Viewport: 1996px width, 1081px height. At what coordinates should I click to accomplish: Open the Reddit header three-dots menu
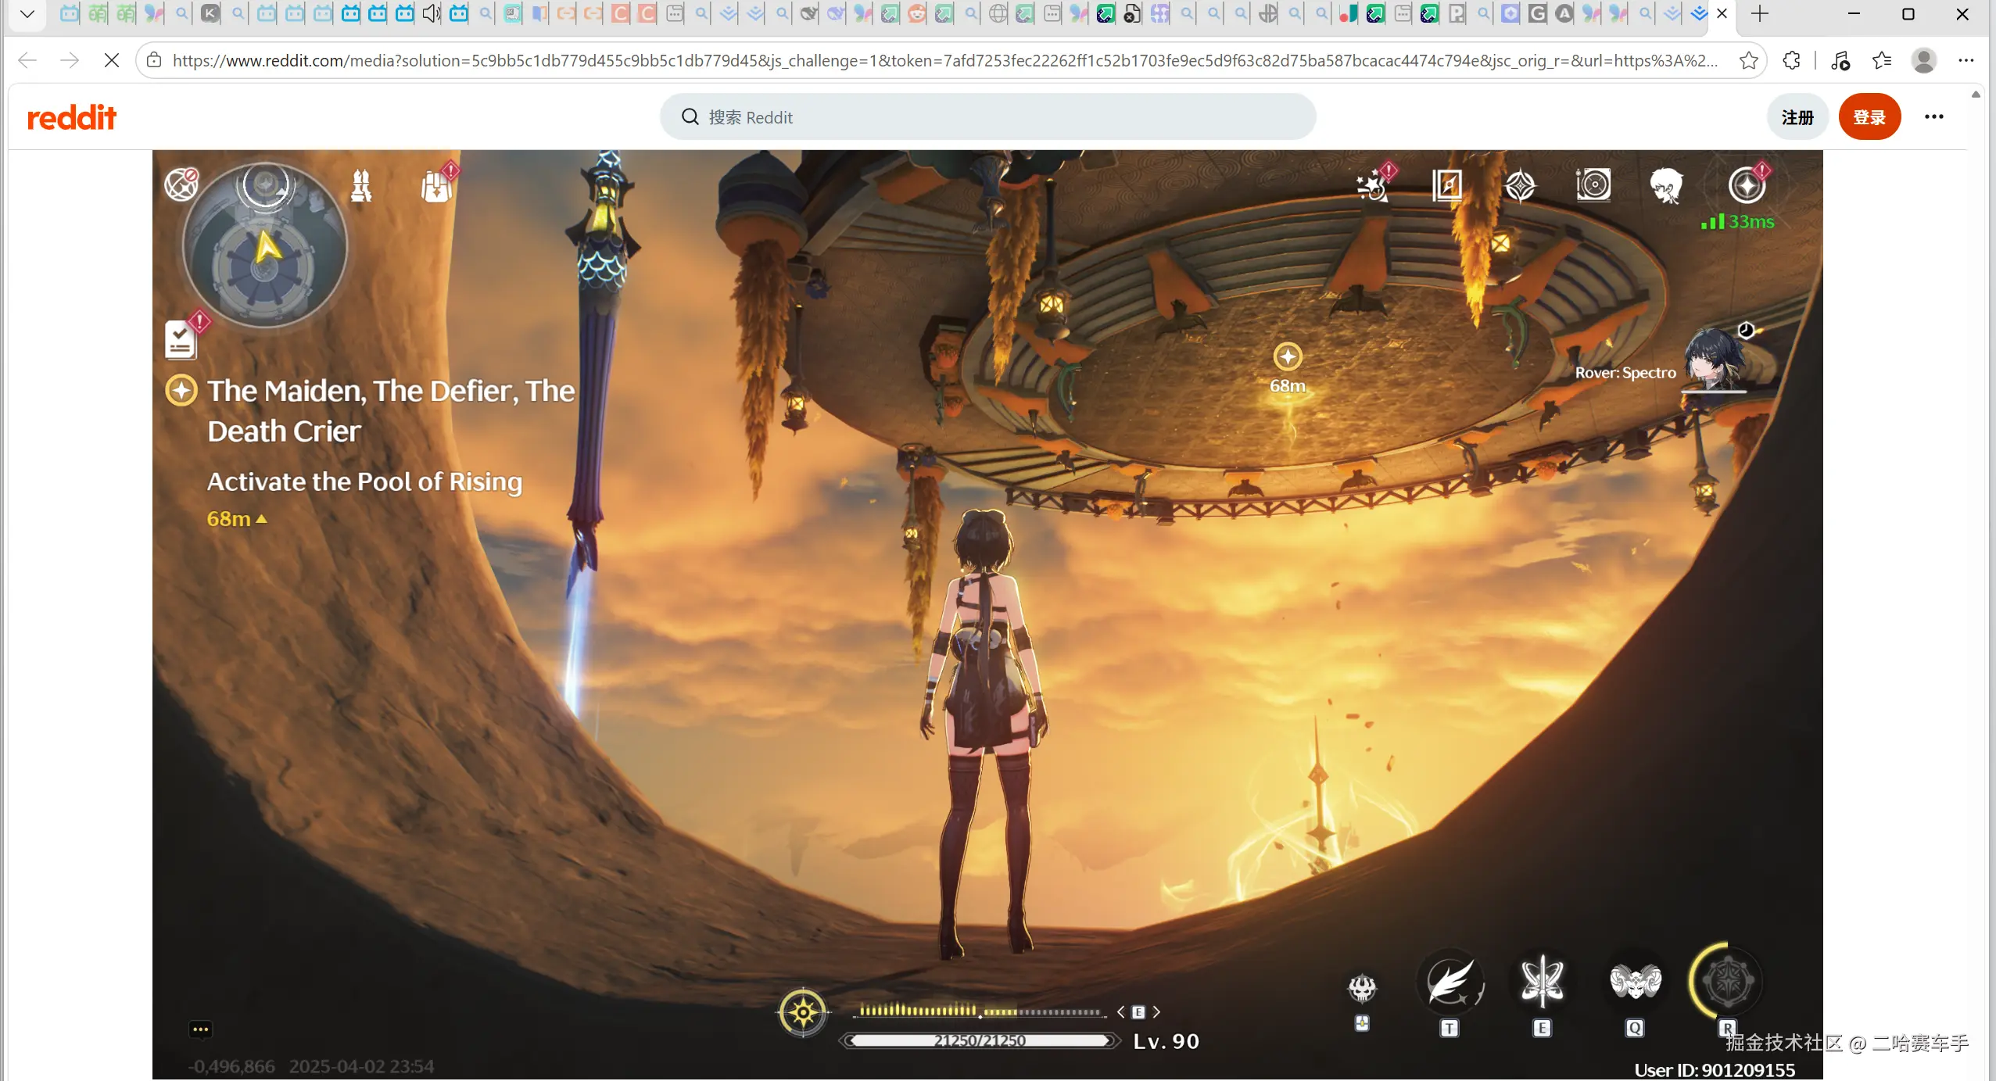[x=1933, y=117]
